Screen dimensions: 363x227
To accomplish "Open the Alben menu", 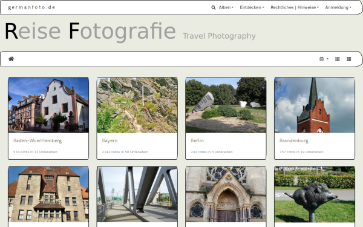I will click(x=226, y=7).
